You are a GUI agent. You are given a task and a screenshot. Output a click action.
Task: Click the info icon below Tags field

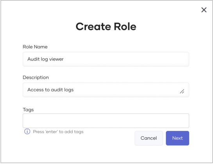tap(27, 132)
